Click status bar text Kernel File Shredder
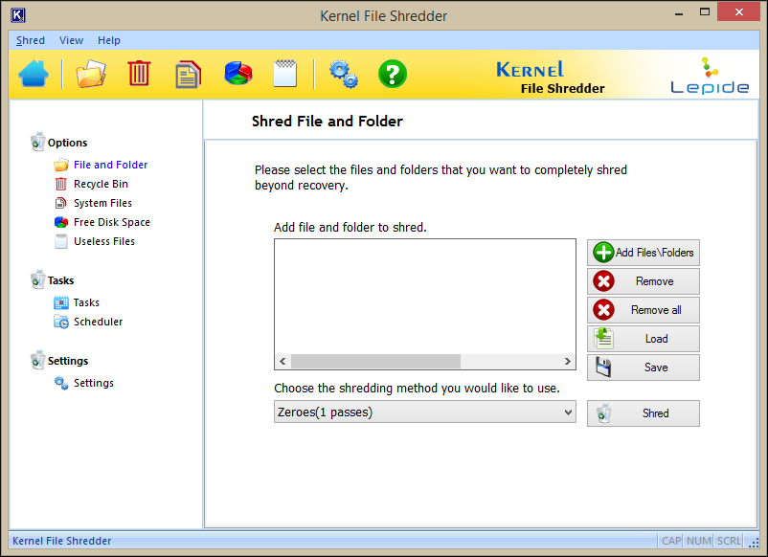Image resolution: width=768 pixels, height=557 pixels. [x=61, y=541]
